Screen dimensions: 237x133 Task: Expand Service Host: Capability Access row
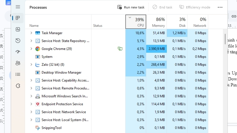click(31, 80)
